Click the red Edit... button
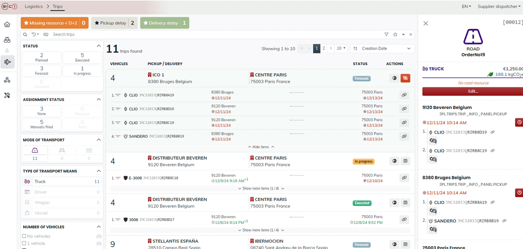This screenshot has width=523, height=249. click(472, 91)
